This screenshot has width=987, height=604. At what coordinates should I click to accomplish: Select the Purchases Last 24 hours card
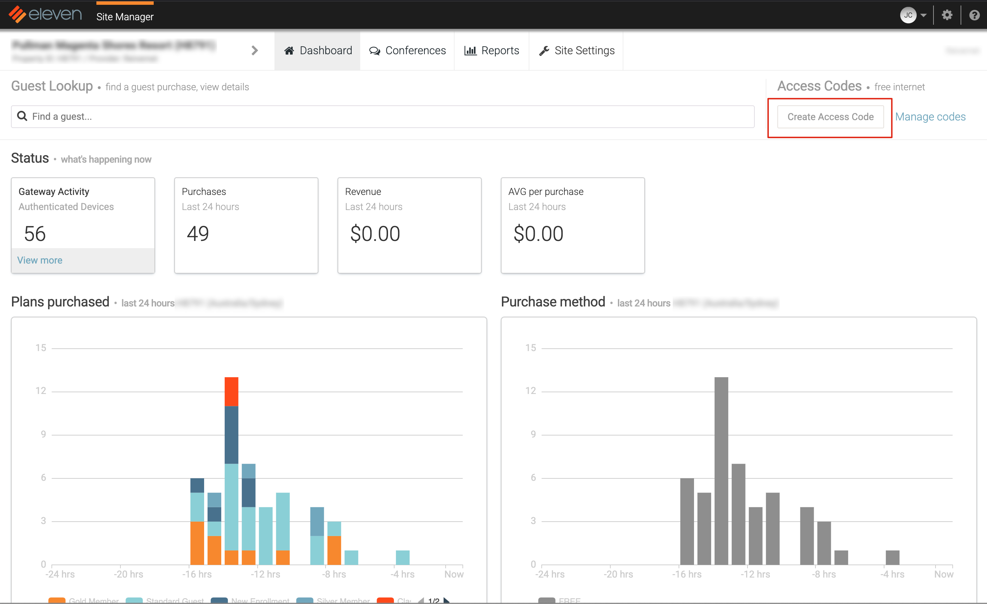246,226
